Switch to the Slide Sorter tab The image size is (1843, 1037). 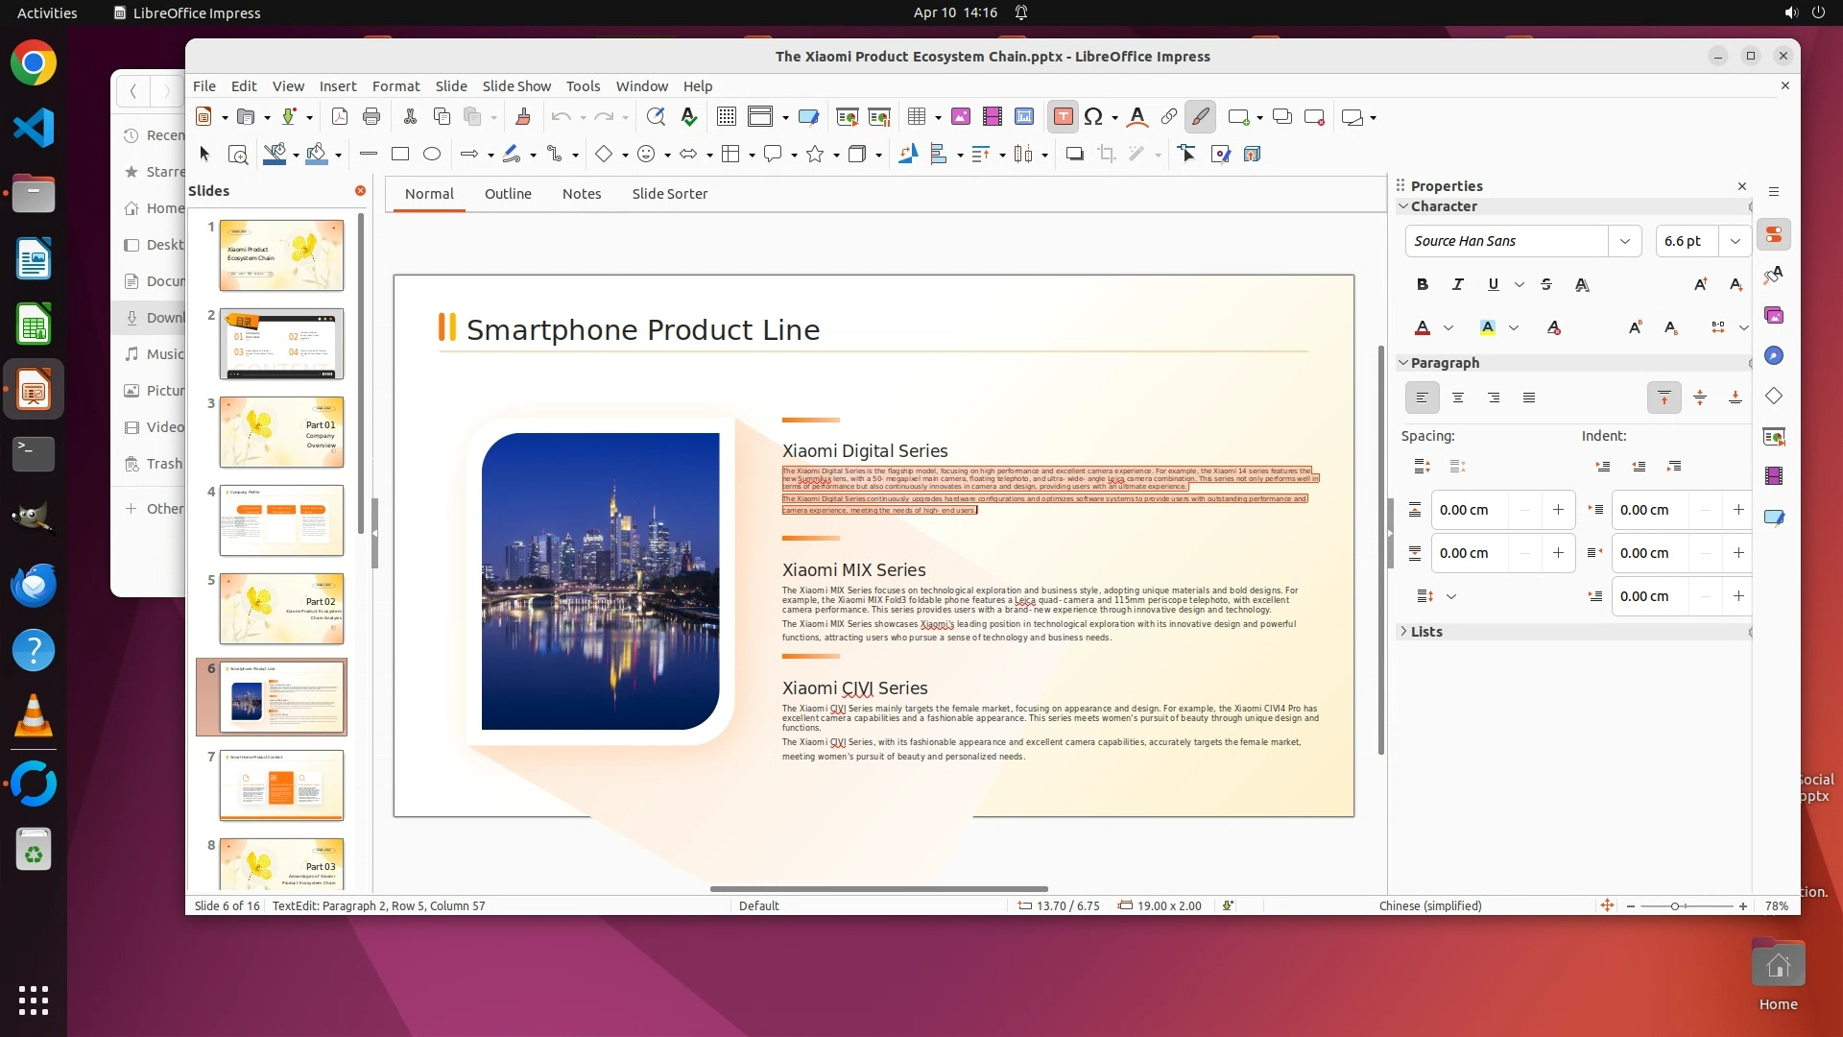point(669,194)
